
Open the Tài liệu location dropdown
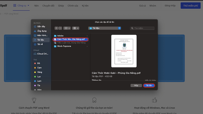tap(105, 28)
